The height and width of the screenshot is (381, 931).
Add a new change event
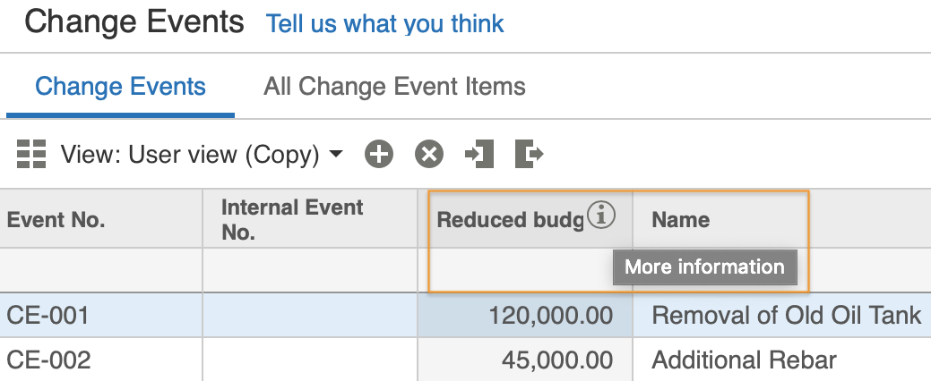pos(379,155)
